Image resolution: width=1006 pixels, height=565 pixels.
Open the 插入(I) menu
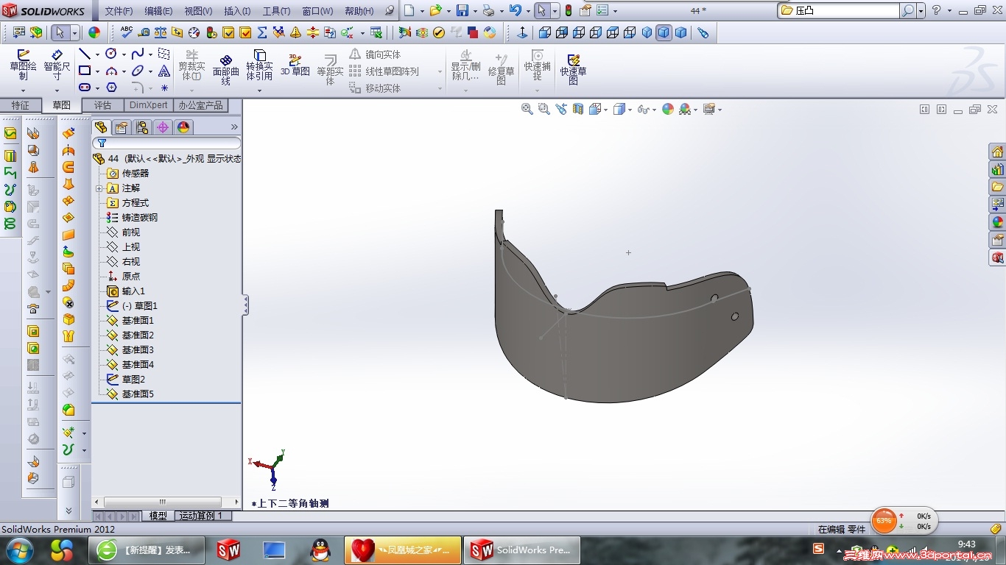pyautogui.click(x=237, y=11)
